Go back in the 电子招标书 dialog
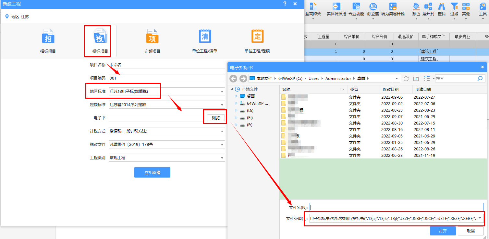The width and height of the screenshot is (489, 239). point(233,79)
